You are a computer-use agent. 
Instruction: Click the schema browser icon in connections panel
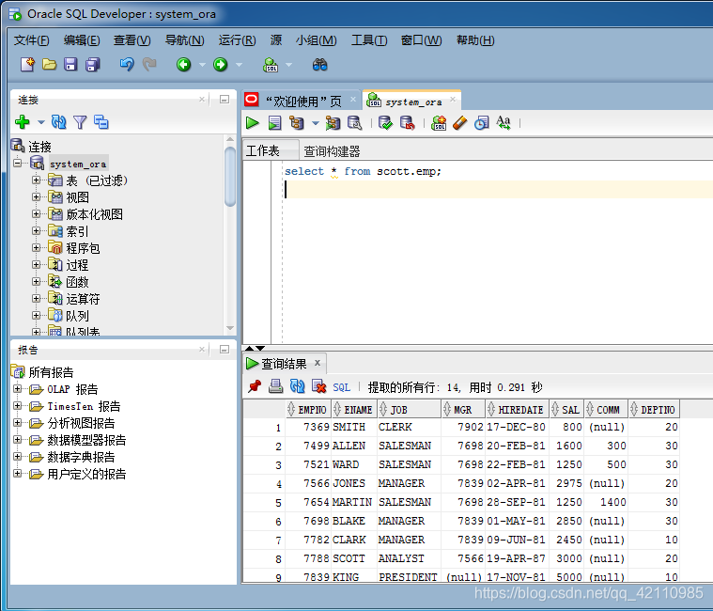pyautogui.click(x=101, y=122)
